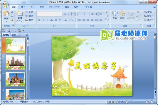Go to next slide double-arrow button
This screenshot has height=105, width=158.
tap(155, 95)
